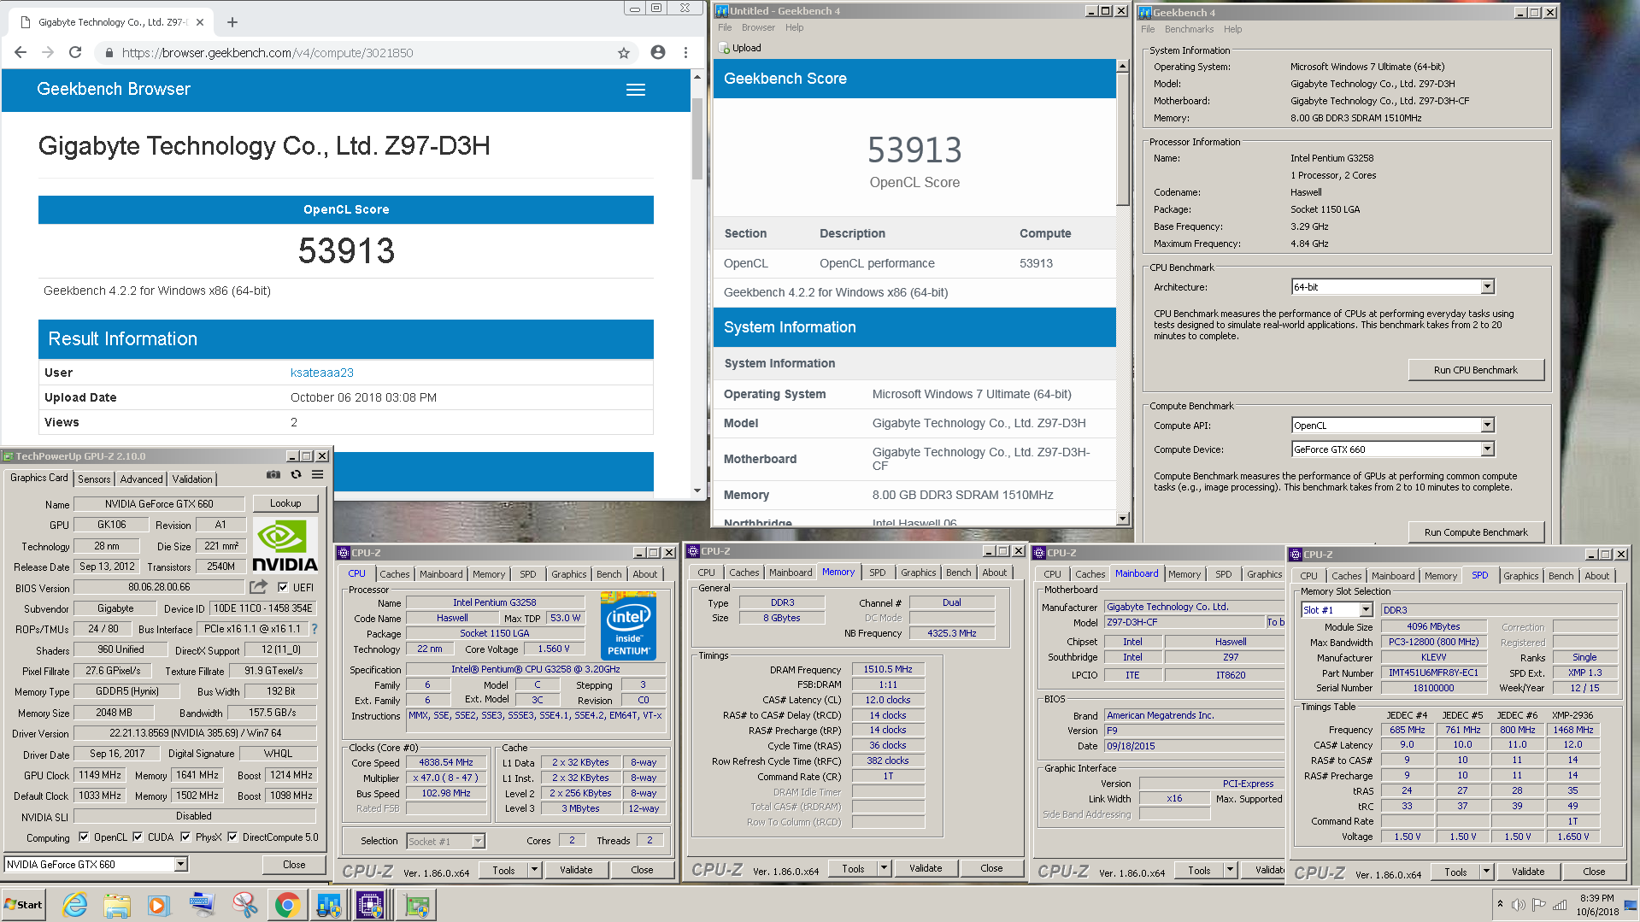Bookmark this page with the star icon

tap(624, 53)
